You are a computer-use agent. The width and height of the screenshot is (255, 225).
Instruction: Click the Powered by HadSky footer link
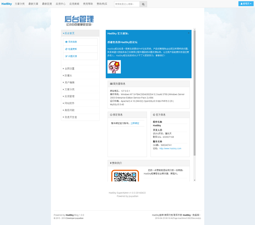click(70, 215)
